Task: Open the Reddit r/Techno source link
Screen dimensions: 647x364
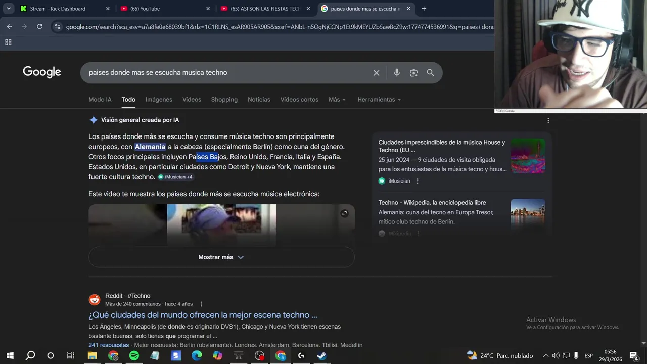Action: tap(128, 296)
